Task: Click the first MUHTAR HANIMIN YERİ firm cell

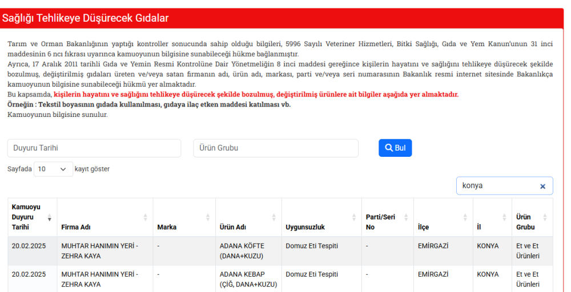Action: click(99, 251)
